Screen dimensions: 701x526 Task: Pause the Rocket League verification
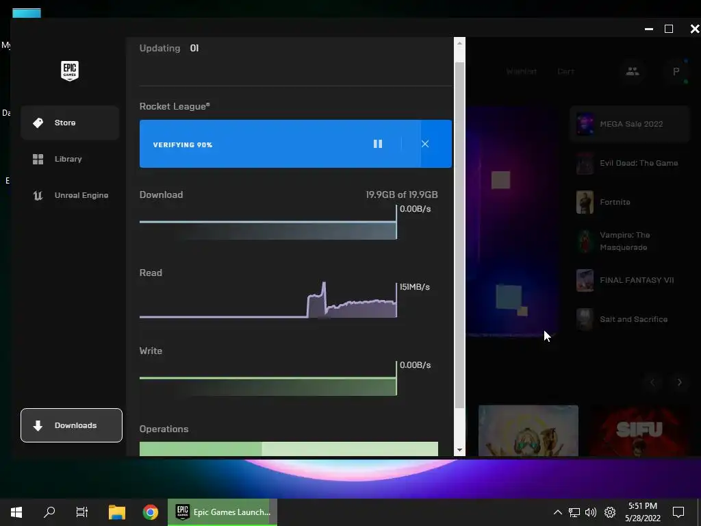[378, 144]
